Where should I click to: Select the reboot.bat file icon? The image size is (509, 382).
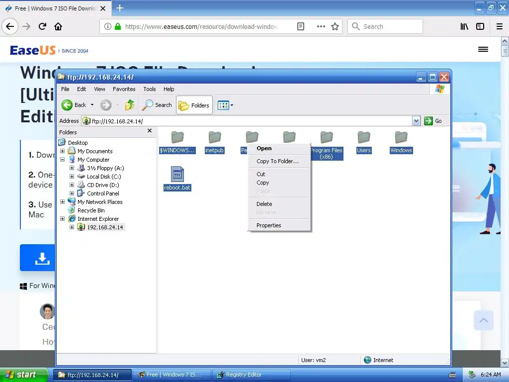tap(177, 175)
